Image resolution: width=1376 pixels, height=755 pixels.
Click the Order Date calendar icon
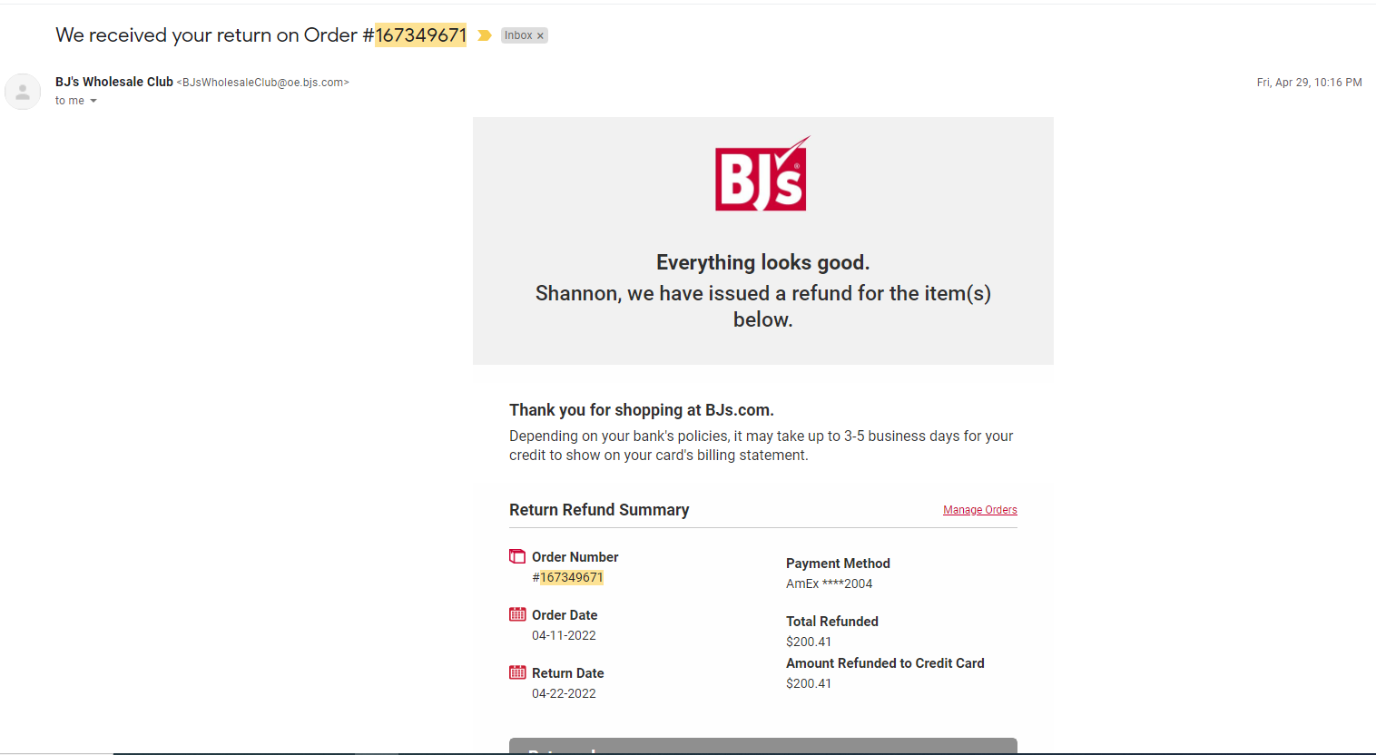point(517,614)
